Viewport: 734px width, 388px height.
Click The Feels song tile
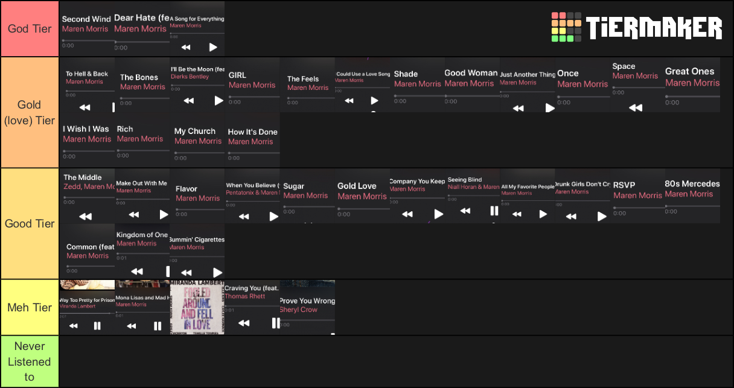pyautogui.click(x=307, y=85)
